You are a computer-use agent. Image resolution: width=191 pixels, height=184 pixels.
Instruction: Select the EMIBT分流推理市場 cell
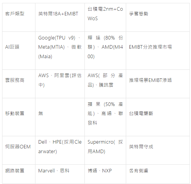150,47
